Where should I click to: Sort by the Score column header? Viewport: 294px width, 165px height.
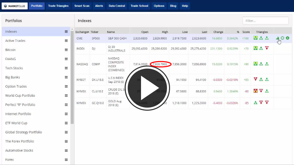tap(246, 32)
